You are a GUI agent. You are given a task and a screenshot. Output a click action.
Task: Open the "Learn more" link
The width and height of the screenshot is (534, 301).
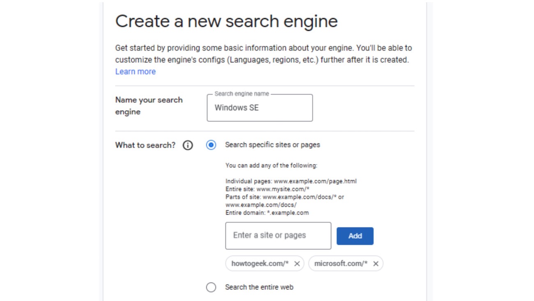tap(136, 71)
